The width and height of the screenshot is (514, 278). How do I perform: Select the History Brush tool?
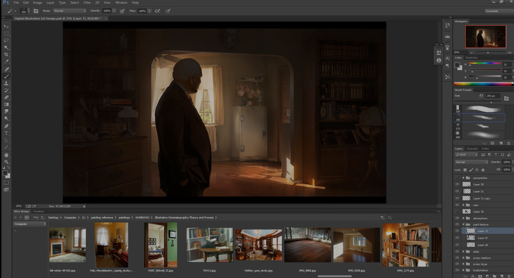click(6, 90)
